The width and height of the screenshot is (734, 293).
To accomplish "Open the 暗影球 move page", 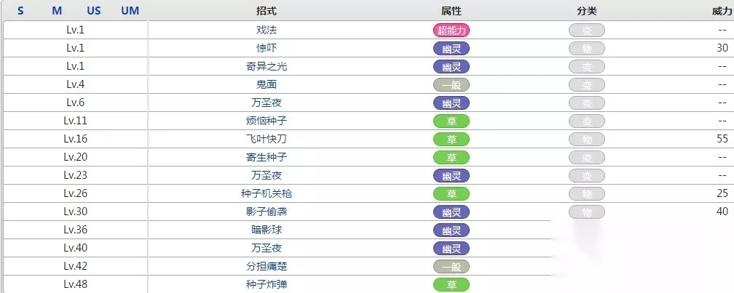I will pyautogui.click(x=267, y=230).
